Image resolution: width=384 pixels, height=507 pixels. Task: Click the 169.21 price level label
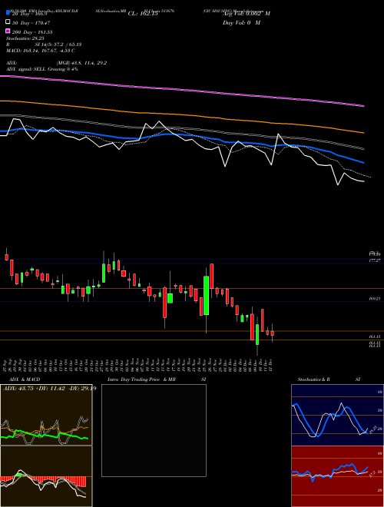click(375, 299)
